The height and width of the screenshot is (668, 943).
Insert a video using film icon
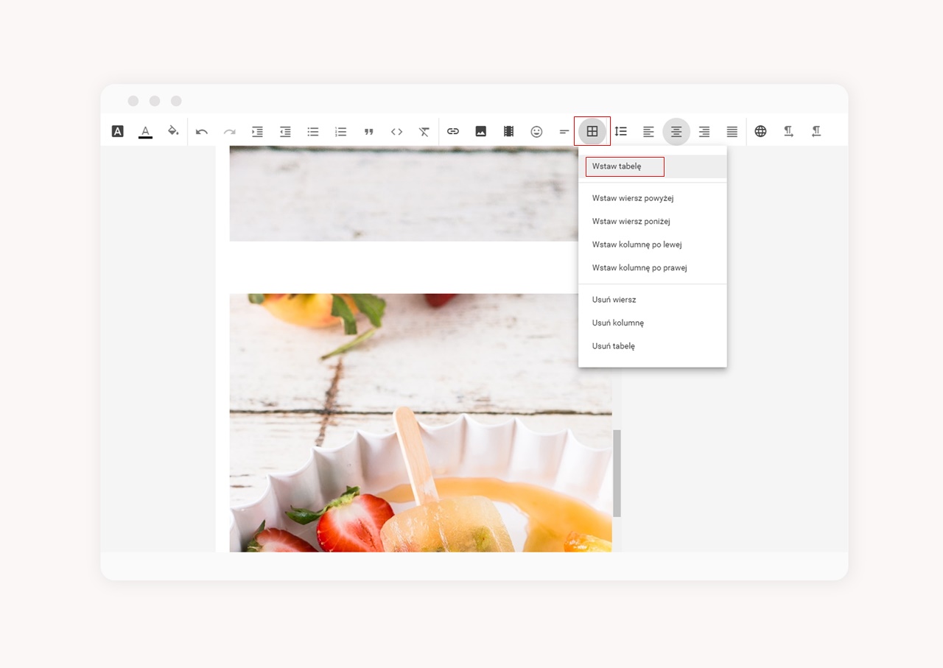508,132
